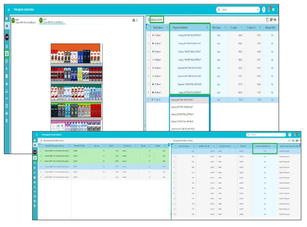Click Placement Method cell of F7_Block1 row
The width and height of the screenshot is (307, 227).
pos(189,84)
